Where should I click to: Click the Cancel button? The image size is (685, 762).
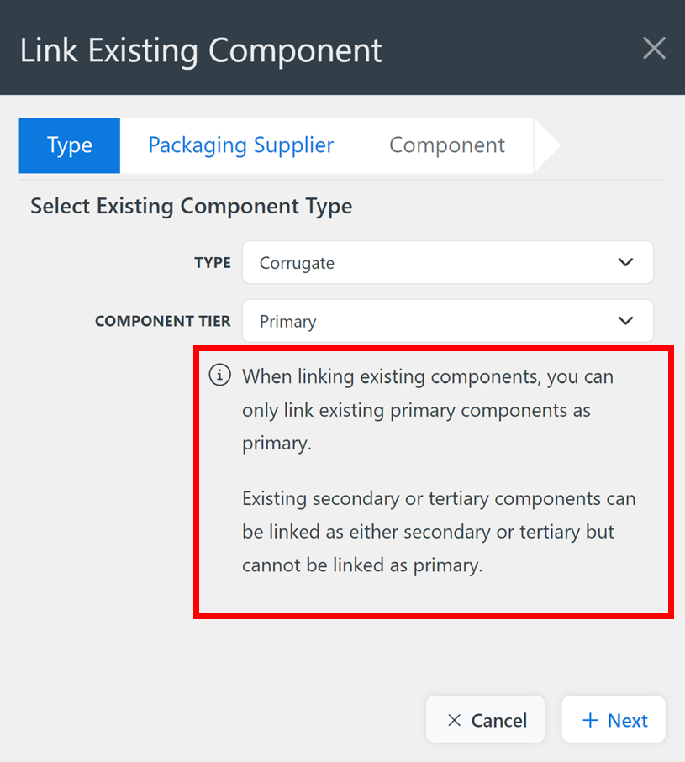[485, 720]
